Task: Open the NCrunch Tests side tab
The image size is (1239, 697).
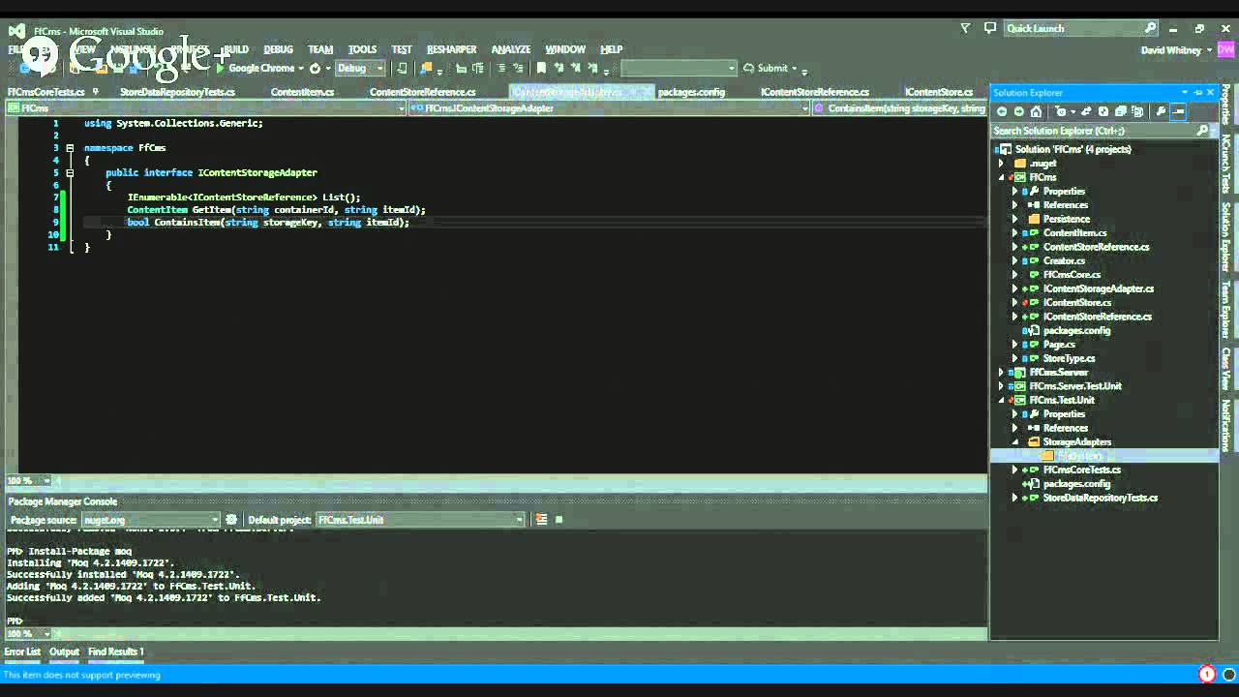Action: pos(1226,164)
